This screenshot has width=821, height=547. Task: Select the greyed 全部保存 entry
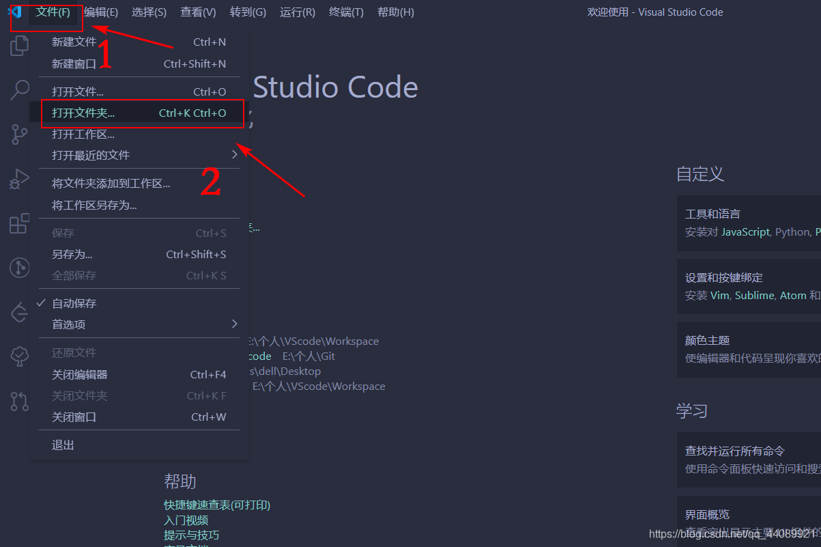click(139, 276)
